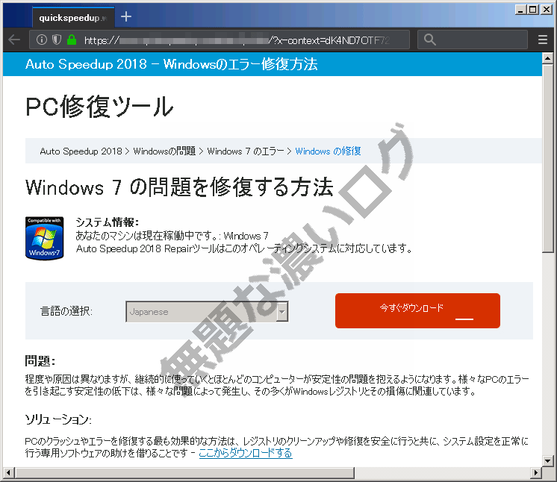Open the site information circle icon
This screenshot has height=482, width=557.
pos(42,40)
